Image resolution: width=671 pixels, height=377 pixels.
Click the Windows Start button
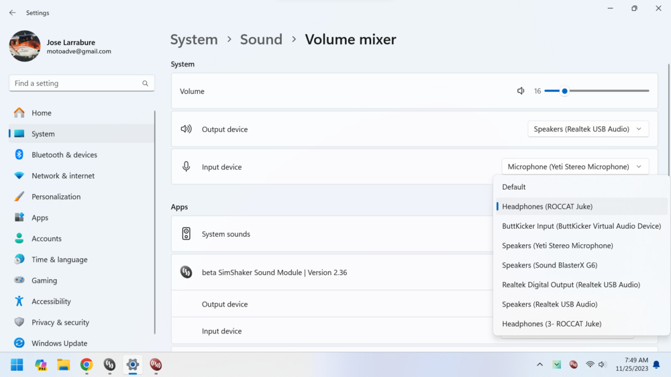17,365
